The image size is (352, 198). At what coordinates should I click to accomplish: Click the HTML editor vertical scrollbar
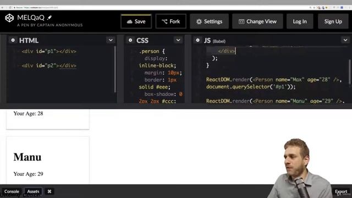coord(115,69)
